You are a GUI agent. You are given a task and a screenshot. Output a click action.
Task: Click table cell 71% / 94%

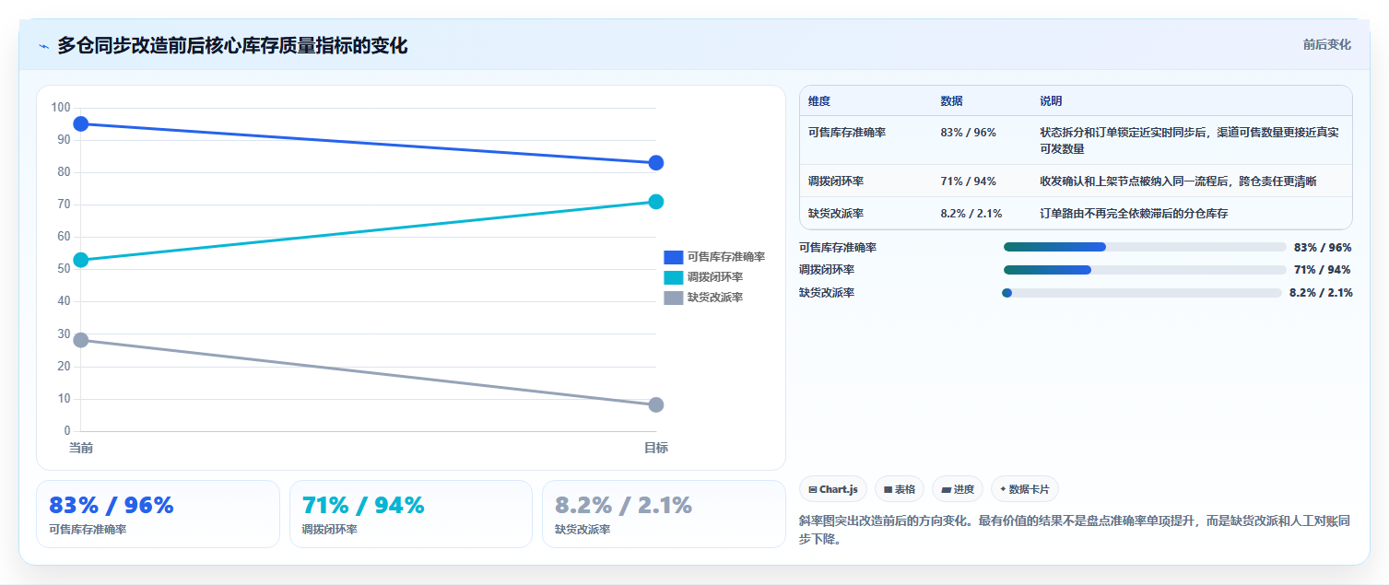[x=968, y=181]
